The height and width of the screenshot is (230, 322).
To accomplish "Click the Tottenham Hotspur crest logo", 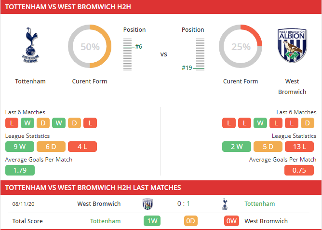I will (30, 46).
